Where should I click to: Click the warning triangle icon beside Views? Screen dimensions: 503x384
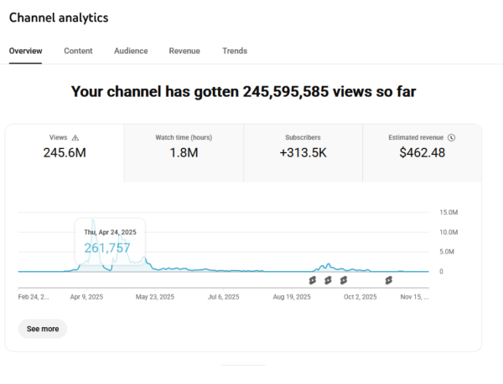tap(75, 138)
